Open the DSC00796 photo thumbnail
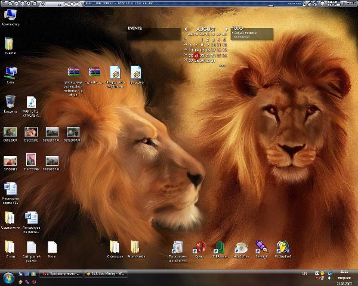Viewport: 358px width, 286px height. [x=31, y=161]
